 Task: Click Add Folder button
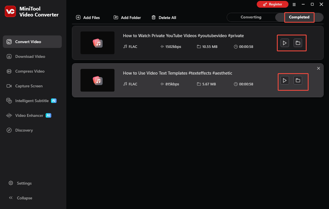[x=127, y=18]
